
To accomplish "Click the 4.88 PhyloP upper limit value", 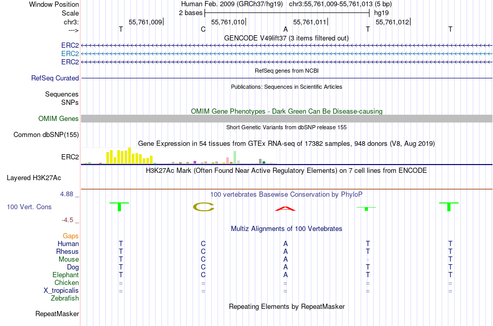I will 66,194.
